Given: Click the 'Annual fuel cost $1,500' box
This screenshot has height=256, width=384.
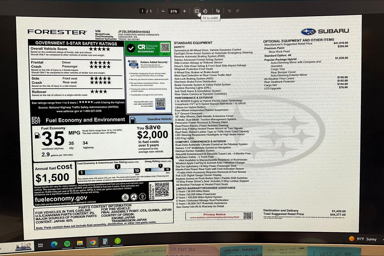Looking at the screenshot, I should click(x=54, y=174).
